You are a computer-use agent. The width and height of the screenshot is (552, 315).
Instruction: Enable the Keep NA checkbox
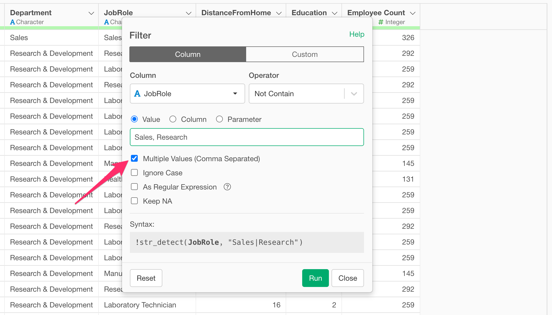tap(134, 201)
